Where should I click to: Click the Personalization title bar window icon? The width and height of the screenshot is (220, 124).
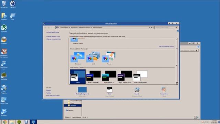pos(44,24)
